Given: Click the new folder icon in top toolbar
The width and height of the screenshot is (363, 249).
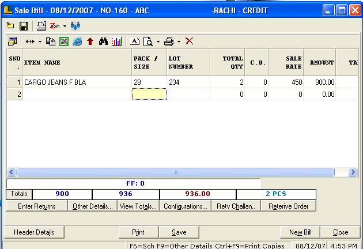Looking at the screenshot, I should [10, 25].
